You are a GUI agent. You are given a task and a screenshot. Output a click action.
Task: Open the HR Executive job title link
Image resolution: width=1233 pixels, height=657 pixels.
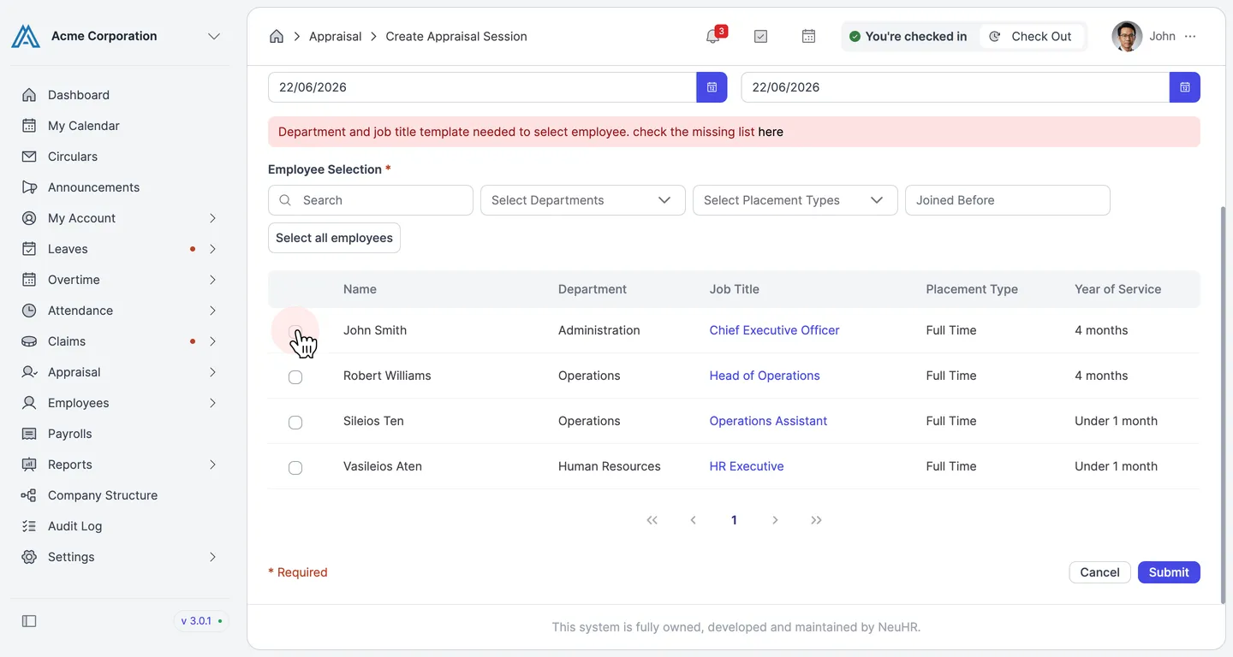point(747,466)
